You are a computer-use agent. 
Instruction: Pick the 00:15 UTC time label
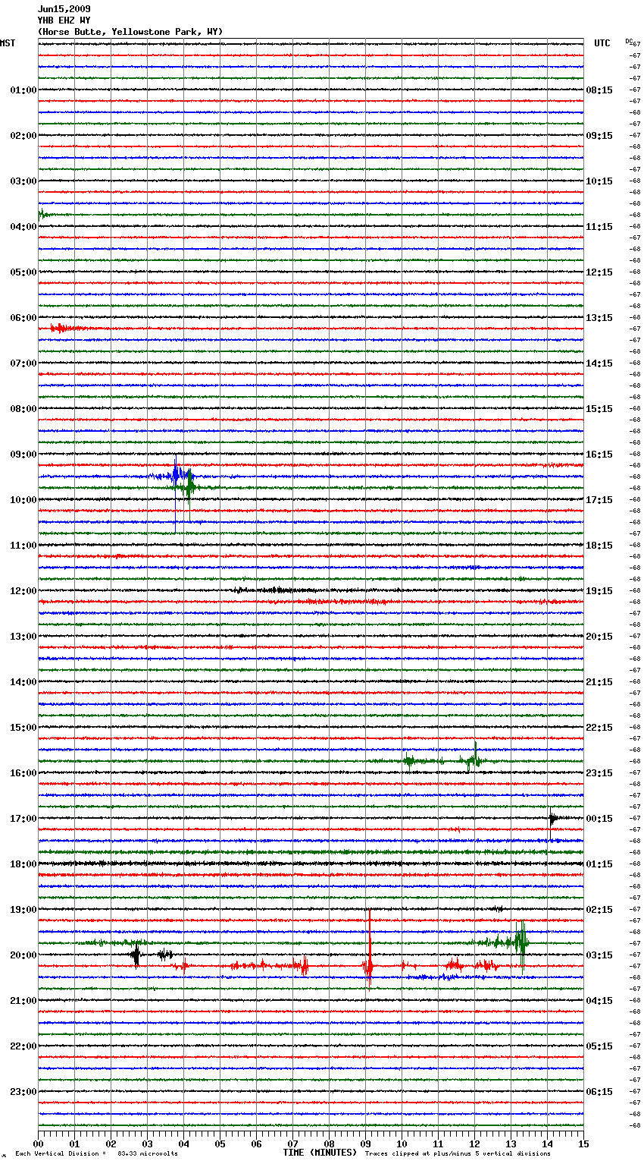(x=599, y=819)
